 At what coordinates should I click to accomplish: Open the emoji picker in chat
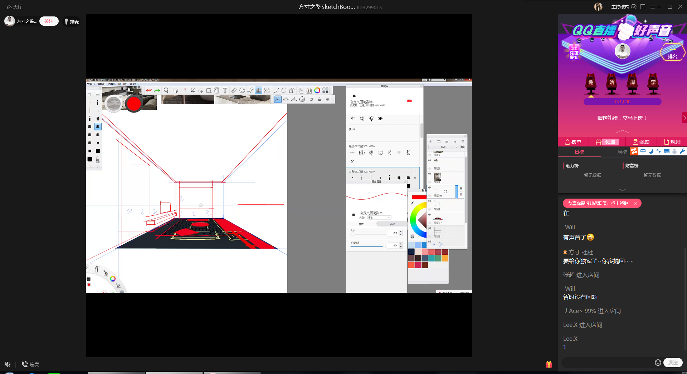pyautogui.click(x=658, y=363)
